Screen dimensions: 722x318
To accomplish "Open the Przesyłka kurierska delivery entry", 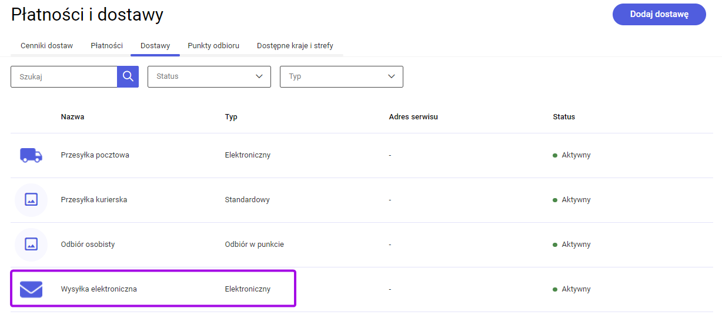I will (x=94, y=200).
